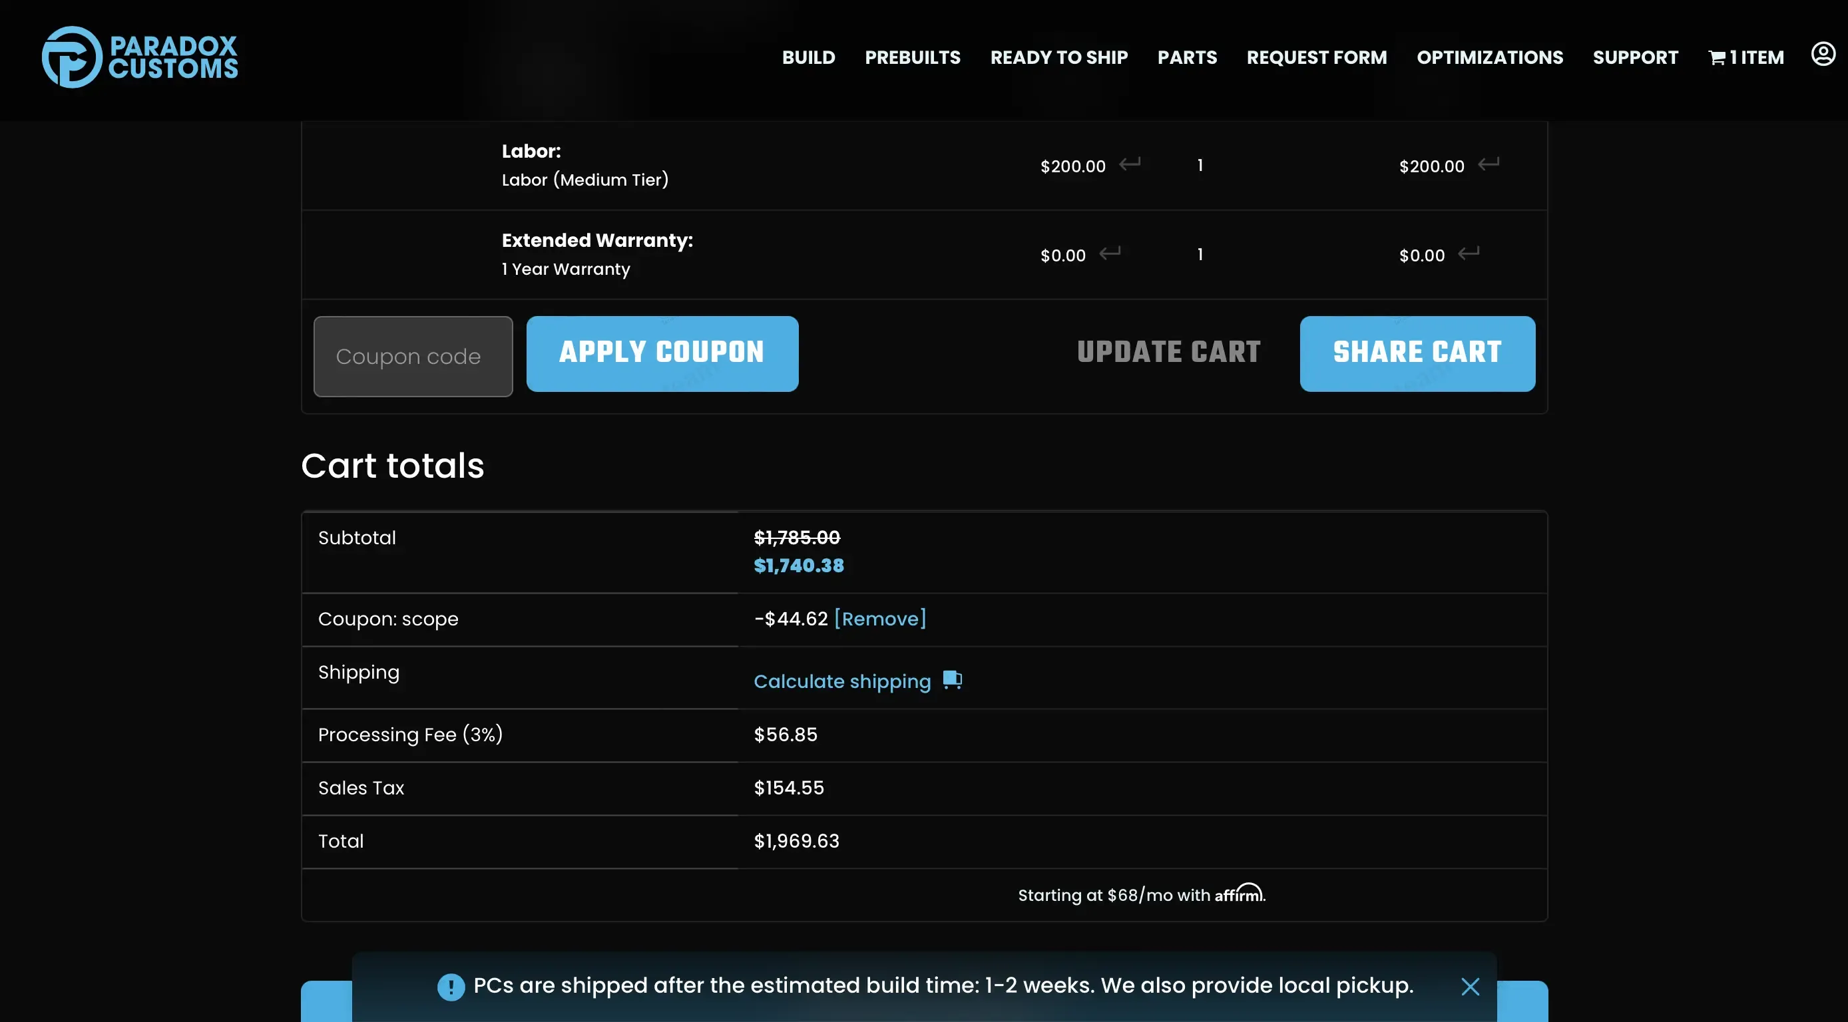Screen dimensions: 1848x1022
Task: Click the return arrow next to Labor price
Action: [x=1130, y=164]
